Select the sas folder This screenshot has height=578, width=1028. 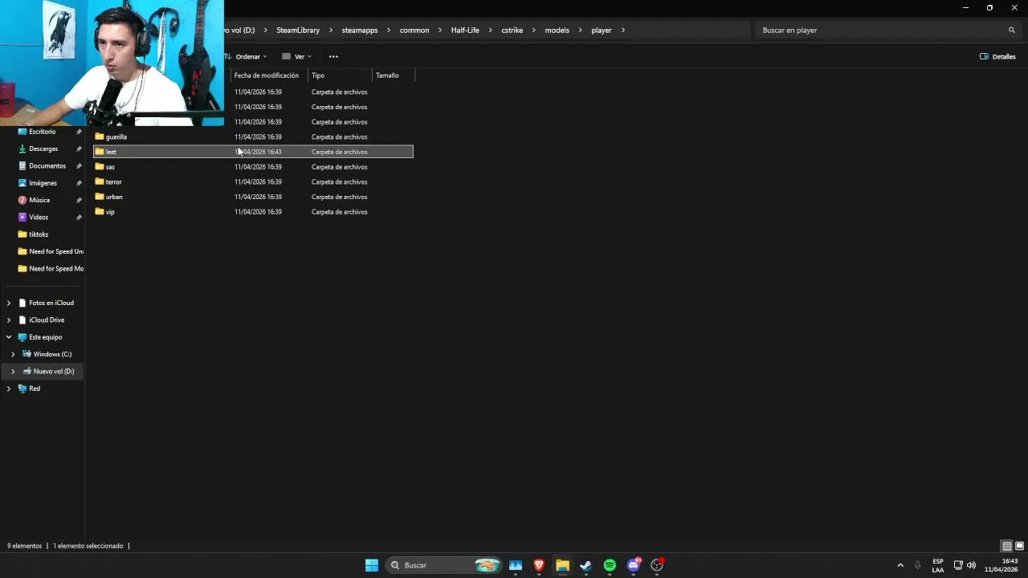pyautogui.click(x=253, y=167)
